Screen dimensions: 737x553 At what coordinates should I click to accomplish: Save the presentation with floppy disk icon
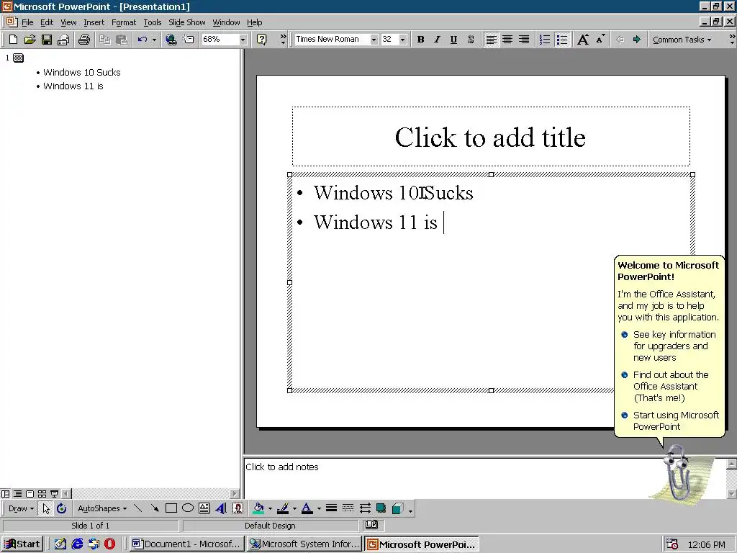(x=47, y=40)
